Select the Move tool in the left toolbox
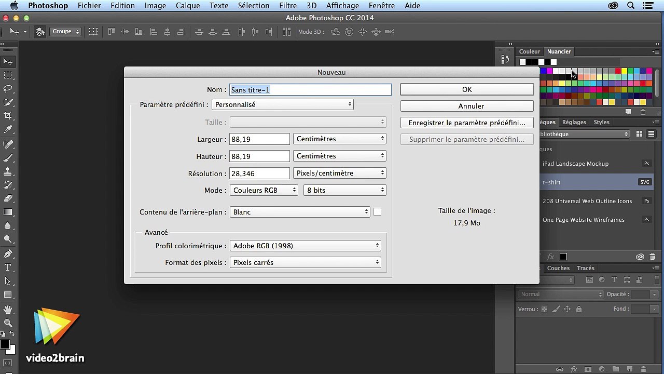Screen dimensions: 664x374 click(x=8, y=62)
